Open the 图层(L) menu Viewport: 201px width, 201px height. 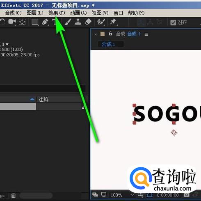(x=35, y=13)
